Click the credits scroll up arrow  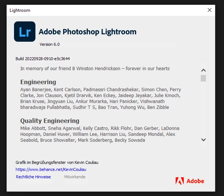[203, 70]
